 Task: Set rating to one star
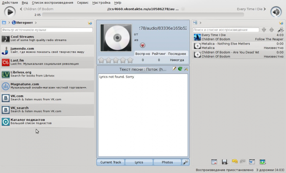click(101, 60)
